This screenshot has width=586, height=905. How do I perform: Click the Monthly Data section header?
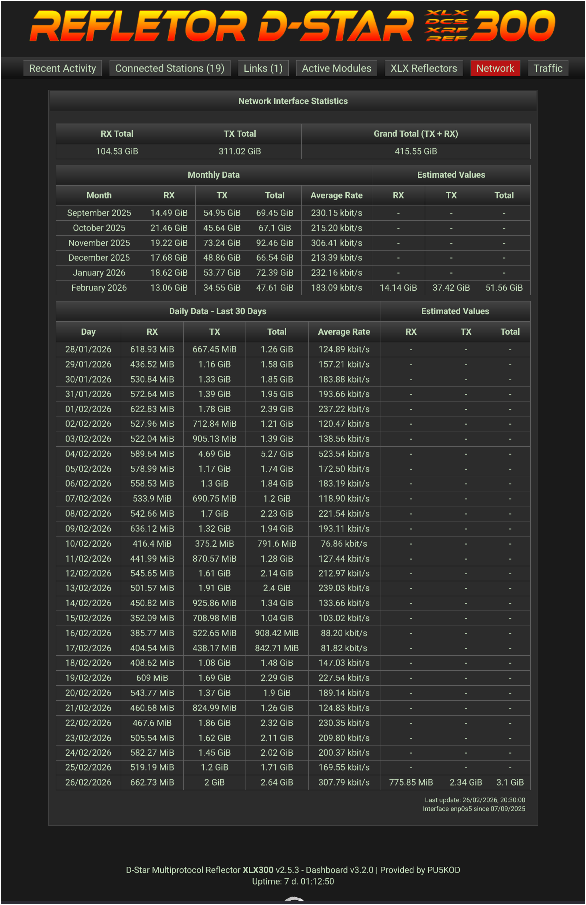pyautogui.click(x=214, y=175)
